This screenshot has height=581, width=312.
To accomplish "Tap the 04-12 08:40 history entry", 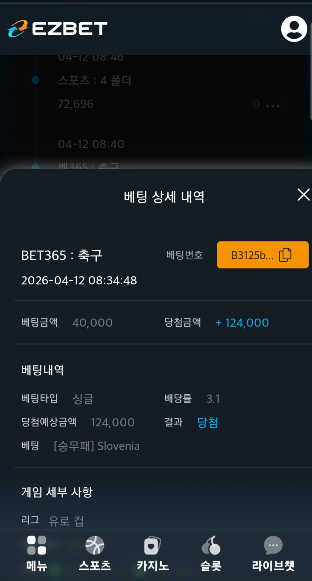I will point(91,144).
